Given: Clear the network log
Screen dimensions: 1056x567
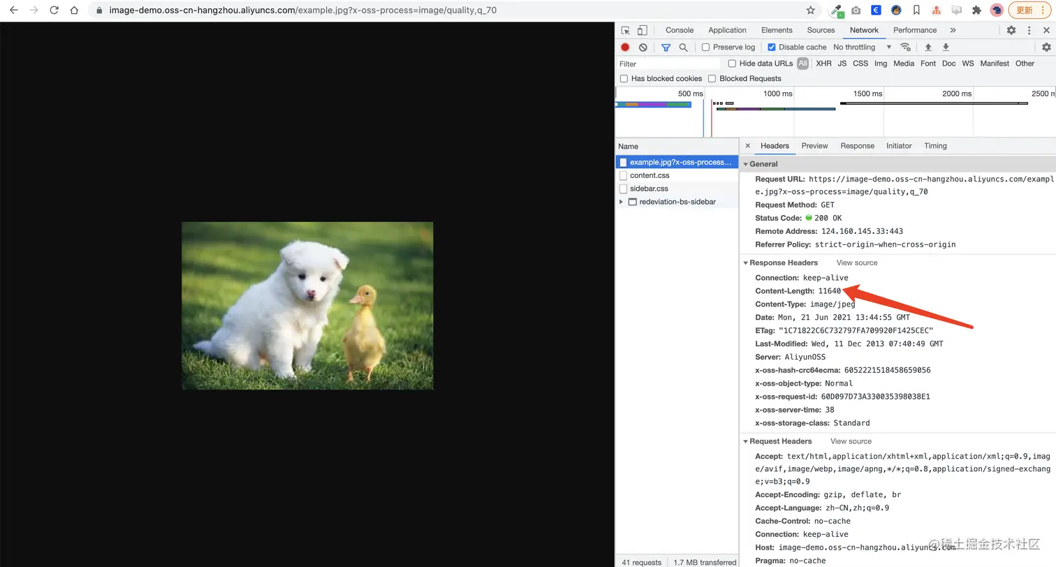Looking at the screenshot, I should point(643,47).
